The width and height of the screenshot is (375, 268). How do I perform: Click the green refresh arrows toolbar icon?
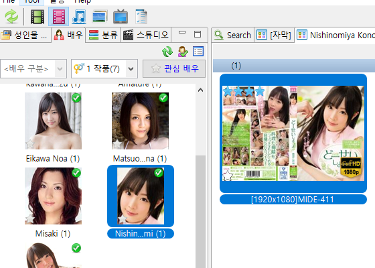[11, 17]
